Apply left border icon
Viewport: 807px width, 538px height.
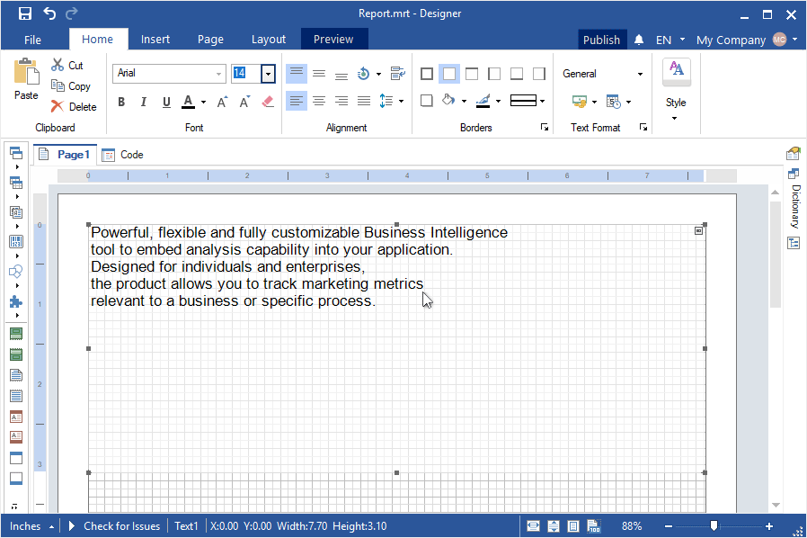click(x=494, y=74)
